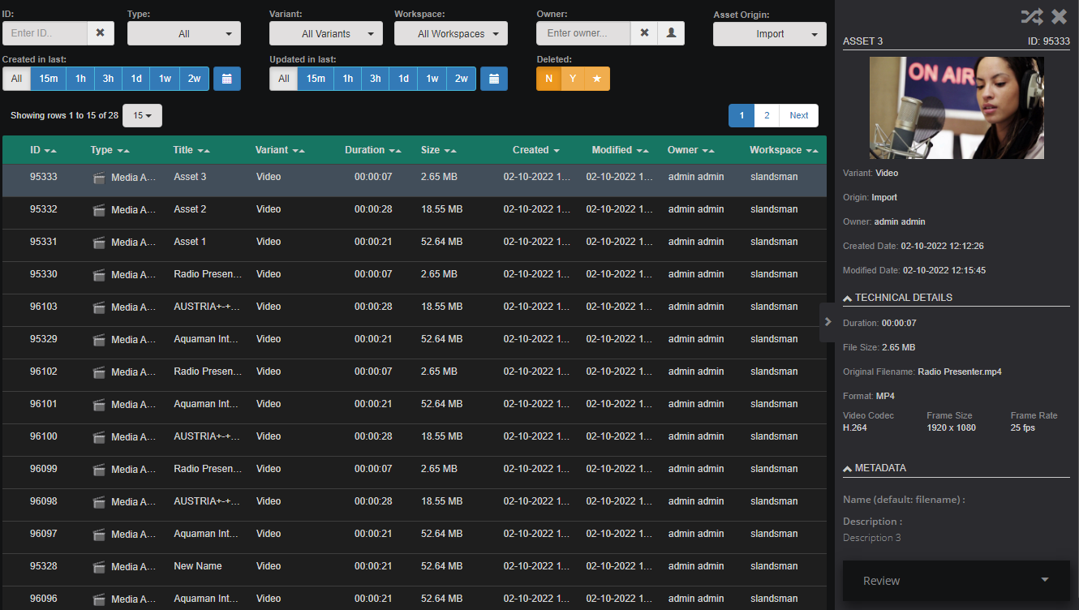Image resolution: width=1079 pixels, height=610 pixels.
Task: Clear the Owner field with the X icon
Action: pos(646,33)
